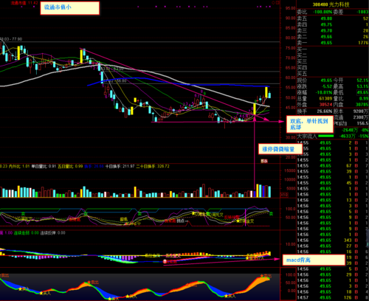Select the 14:57 tick with 126 lots
The width and height of the screenshot is (369, 301).
point(333,297)
